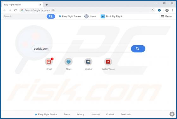Open page settings via gear icon
This screenshot has width=177, height=119.
pyautogui.click(x=172, y=114)
